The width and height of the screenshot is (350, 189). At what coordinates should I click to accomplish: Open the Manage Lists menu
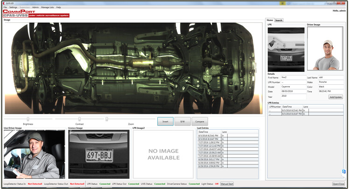(47, 7)
